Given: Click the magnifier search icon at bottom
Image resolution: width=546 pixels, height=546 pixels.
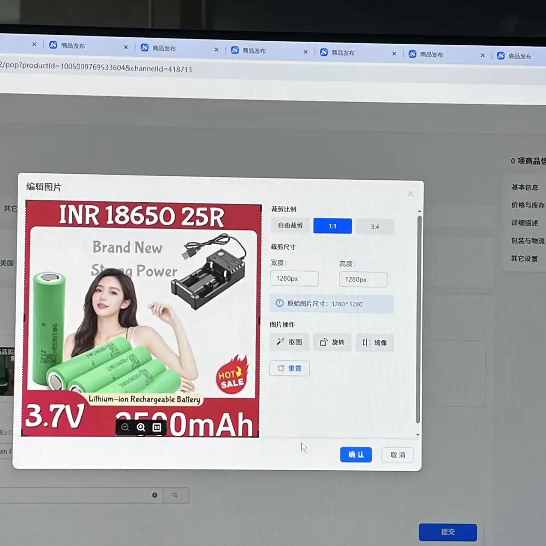Looking at the screenshot, I should [175, 496].
